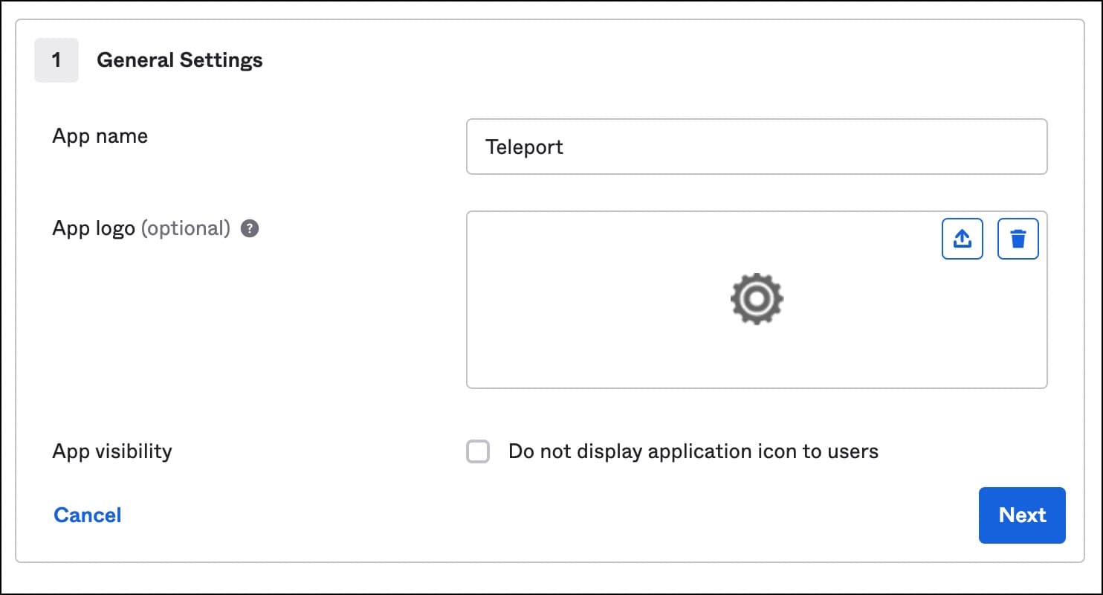This screenshot has width=1103, height=595.
Task: Click the 'App name' field label
Action: 100,136
